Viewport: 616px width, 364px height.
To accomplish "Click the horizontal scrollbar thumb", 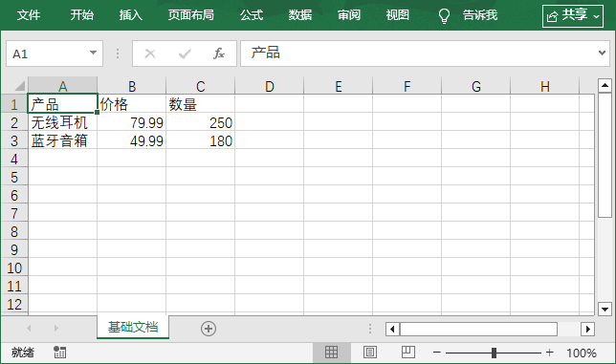I will [x=478, y=329].
